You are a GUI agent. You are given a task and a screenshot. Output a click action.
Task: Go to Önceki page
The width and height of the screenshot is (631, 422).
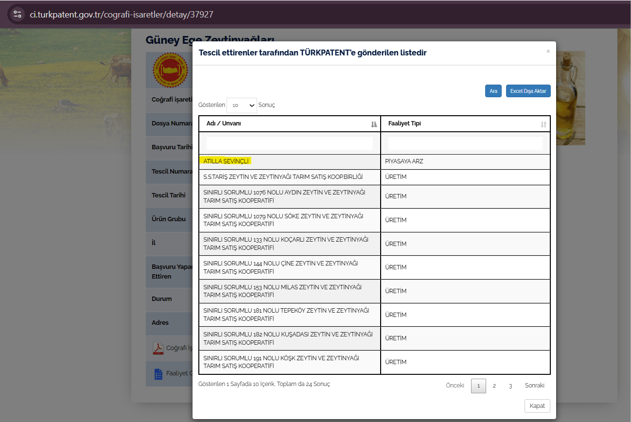pos(455,386)
